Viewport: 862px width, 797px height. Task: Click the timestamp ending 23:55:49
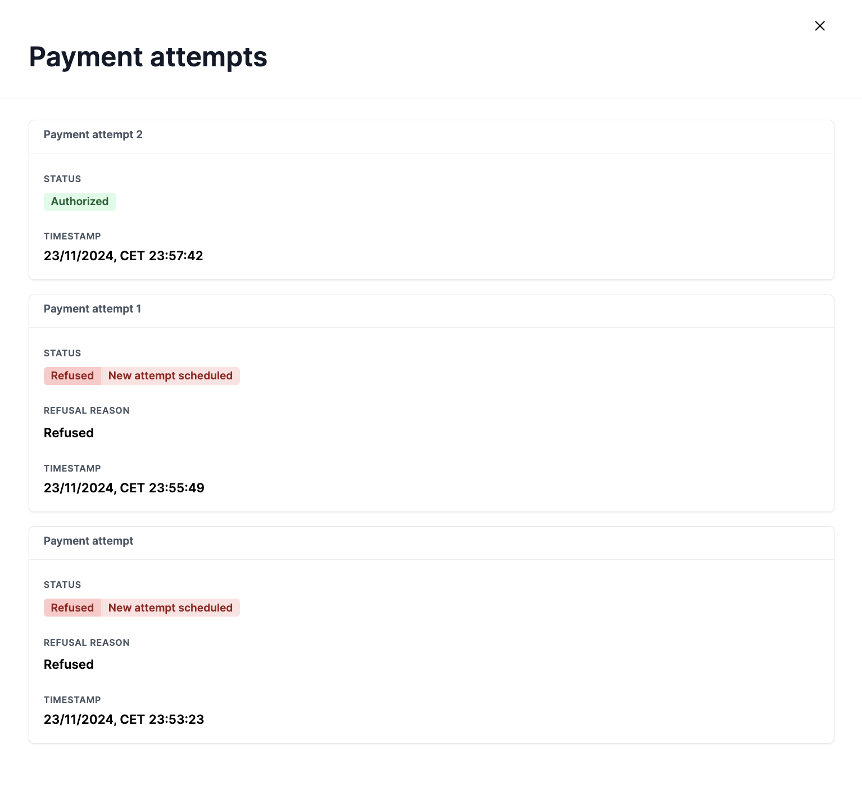(x=124, y=488)
